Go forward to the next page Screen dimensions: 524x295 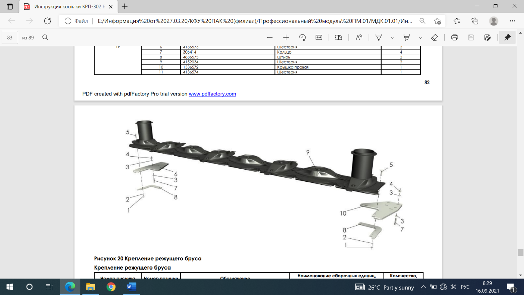click(29, 21)
